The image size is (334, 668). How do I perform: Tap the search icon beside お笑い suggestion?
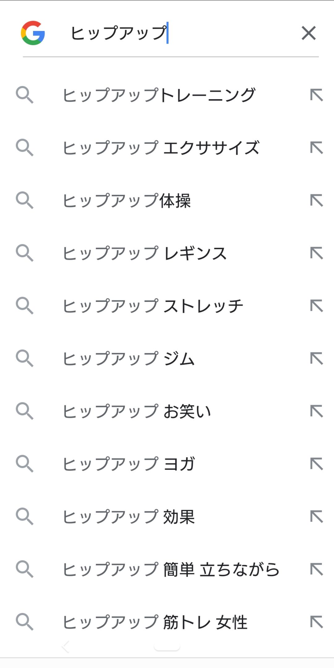point(24,411)
